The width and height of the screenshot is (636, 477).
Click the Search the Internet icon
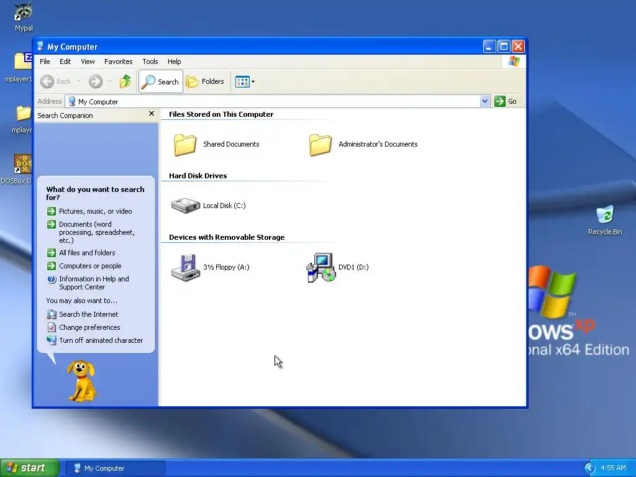[52, 314]
